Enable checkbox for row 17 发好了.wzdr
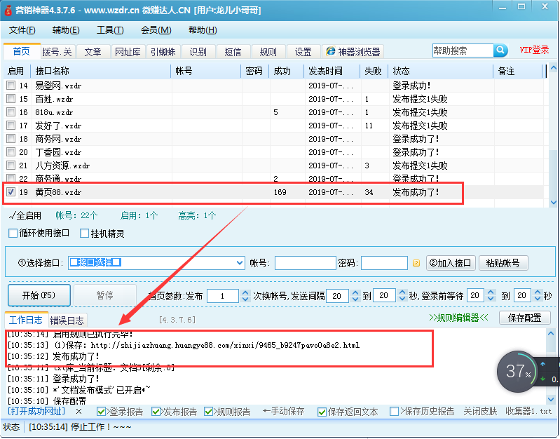Screen dimensions: 560x439 point(11,125)
